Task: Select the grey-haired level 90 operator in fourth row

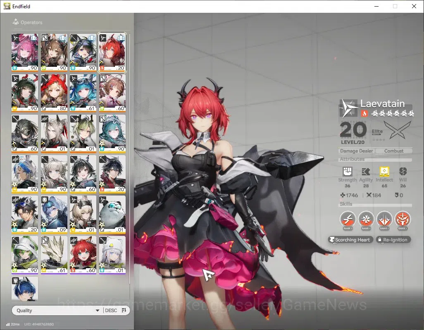Action: pos(54,174)
